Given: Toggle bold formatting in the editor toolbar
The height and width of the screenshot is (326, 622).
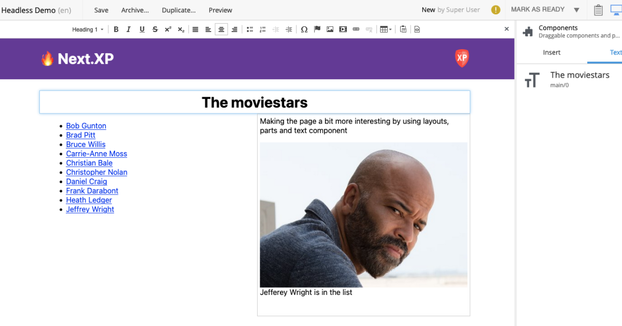Looking at the screenshot, I should [x=116, y=29].
